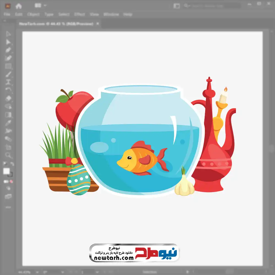Select the Pen tool
Viewport: 275px width, 275px height.
(9, 50)
